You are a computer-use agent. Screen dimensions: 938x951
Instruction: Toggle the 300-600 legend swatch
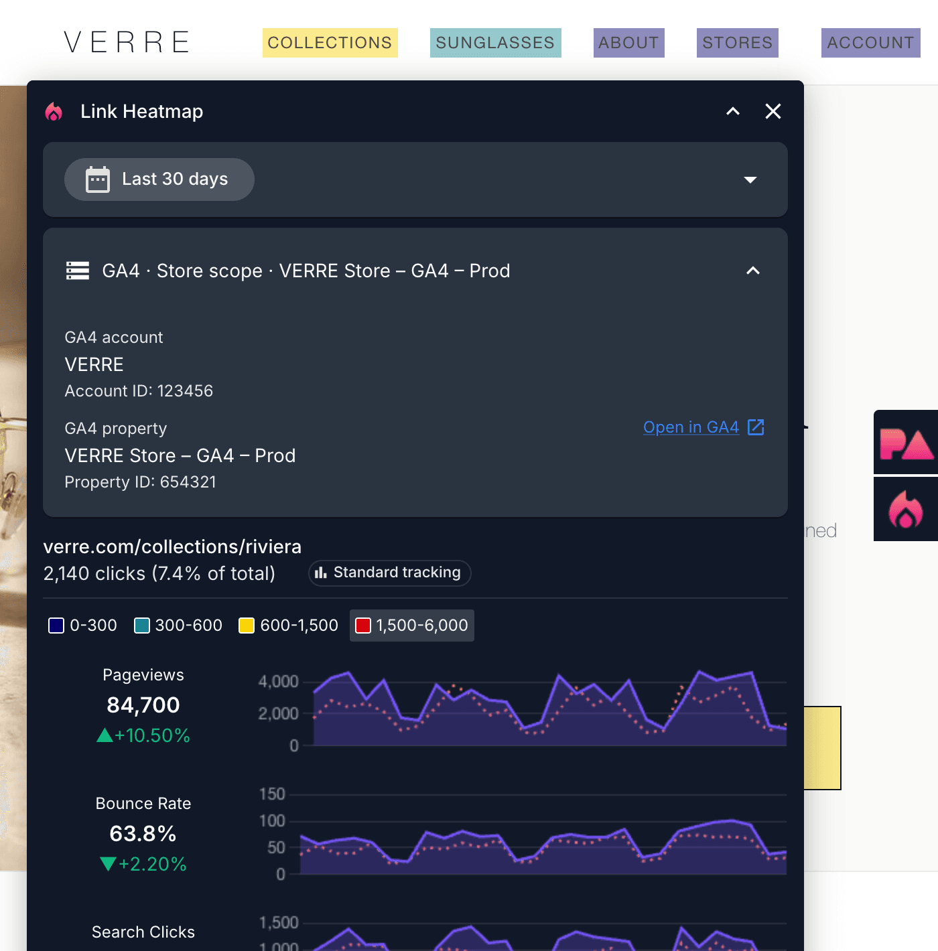(x=141, y=626)
